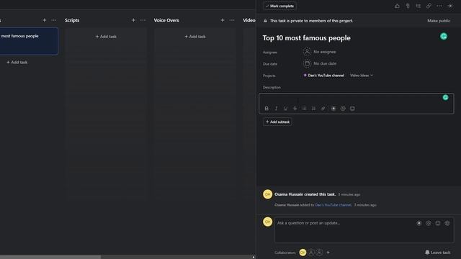Image resolution: width=461 pixels, height=259 pixels.
Task: Click OH collaborator avatar
Action: tap(303, 253)
